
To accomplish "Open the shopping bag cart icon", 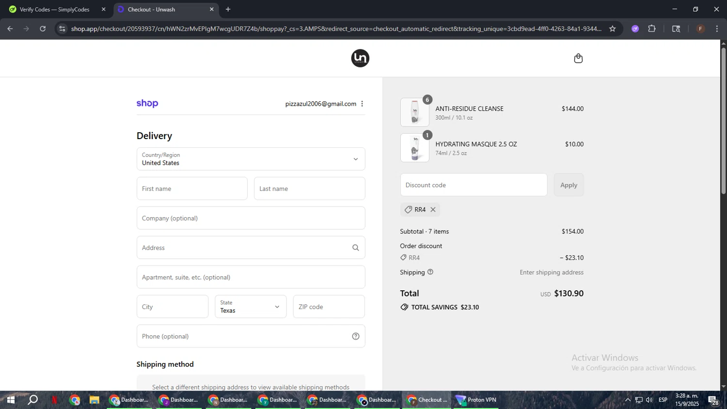I will (x=578, y=58).
